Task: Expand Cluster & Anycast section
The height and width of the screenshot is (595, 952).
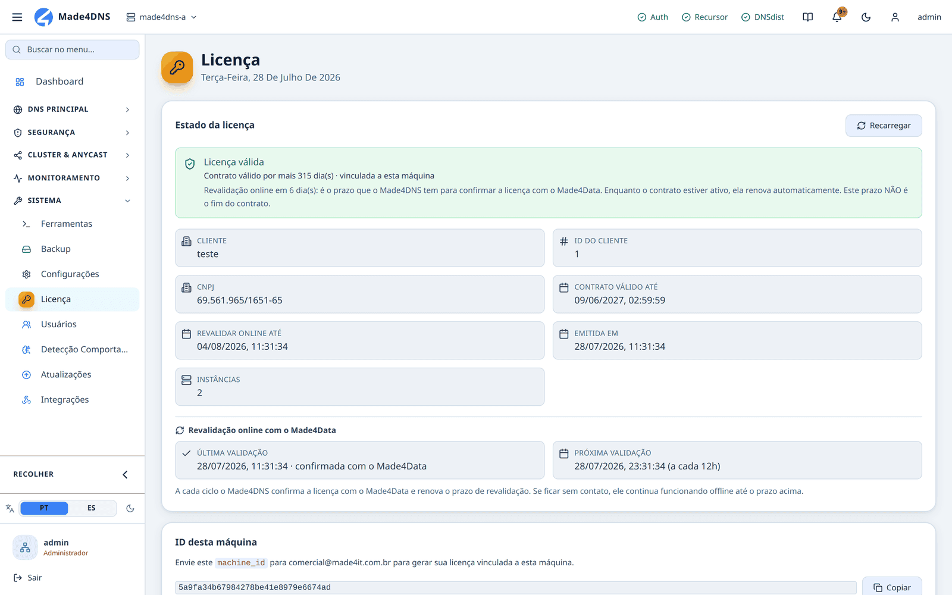Action: coord(73,155)
